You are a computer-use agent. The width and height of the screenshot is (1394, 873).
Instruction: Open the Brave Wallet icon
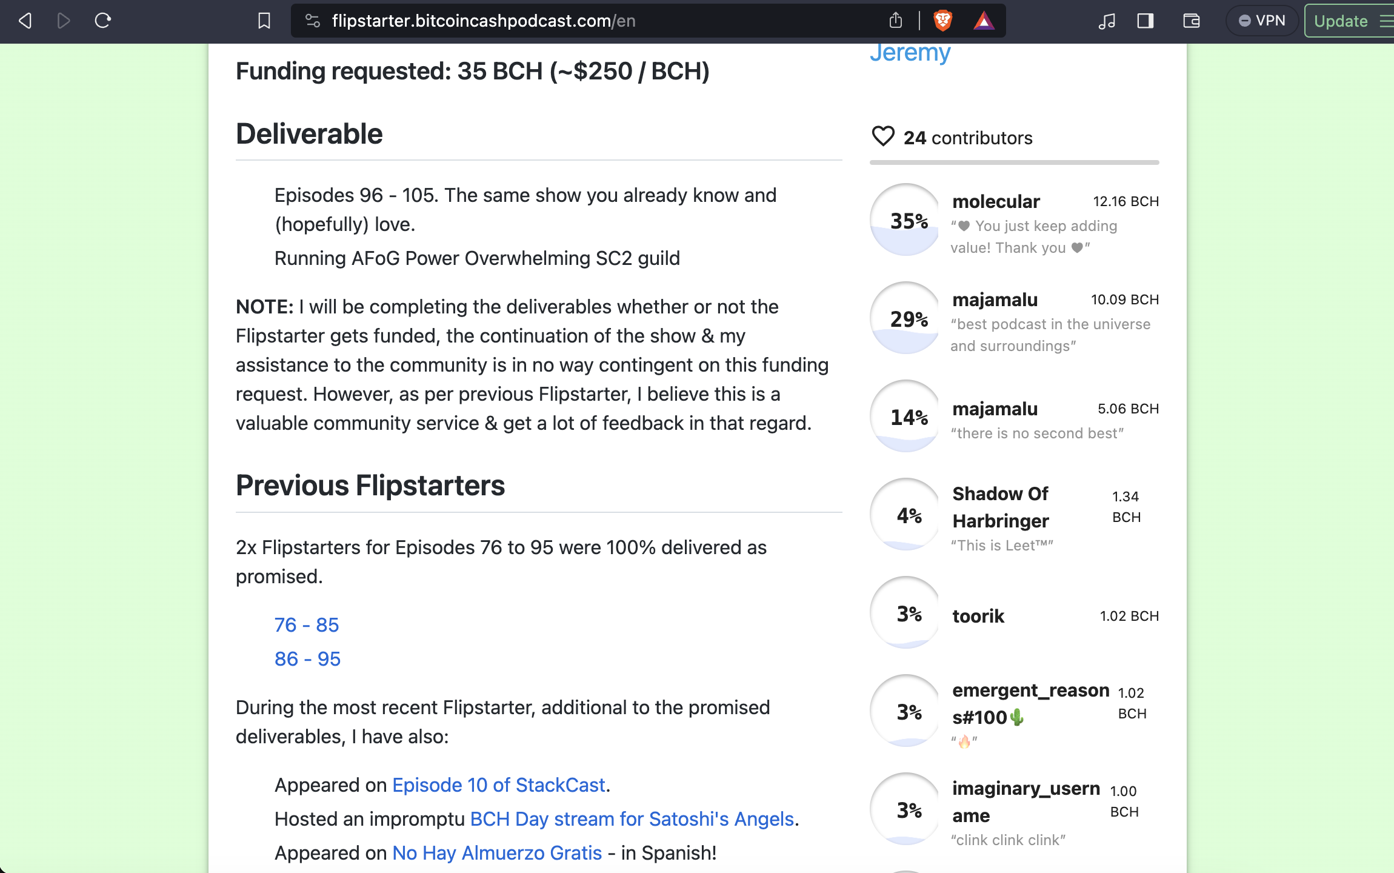(1191, 21)
